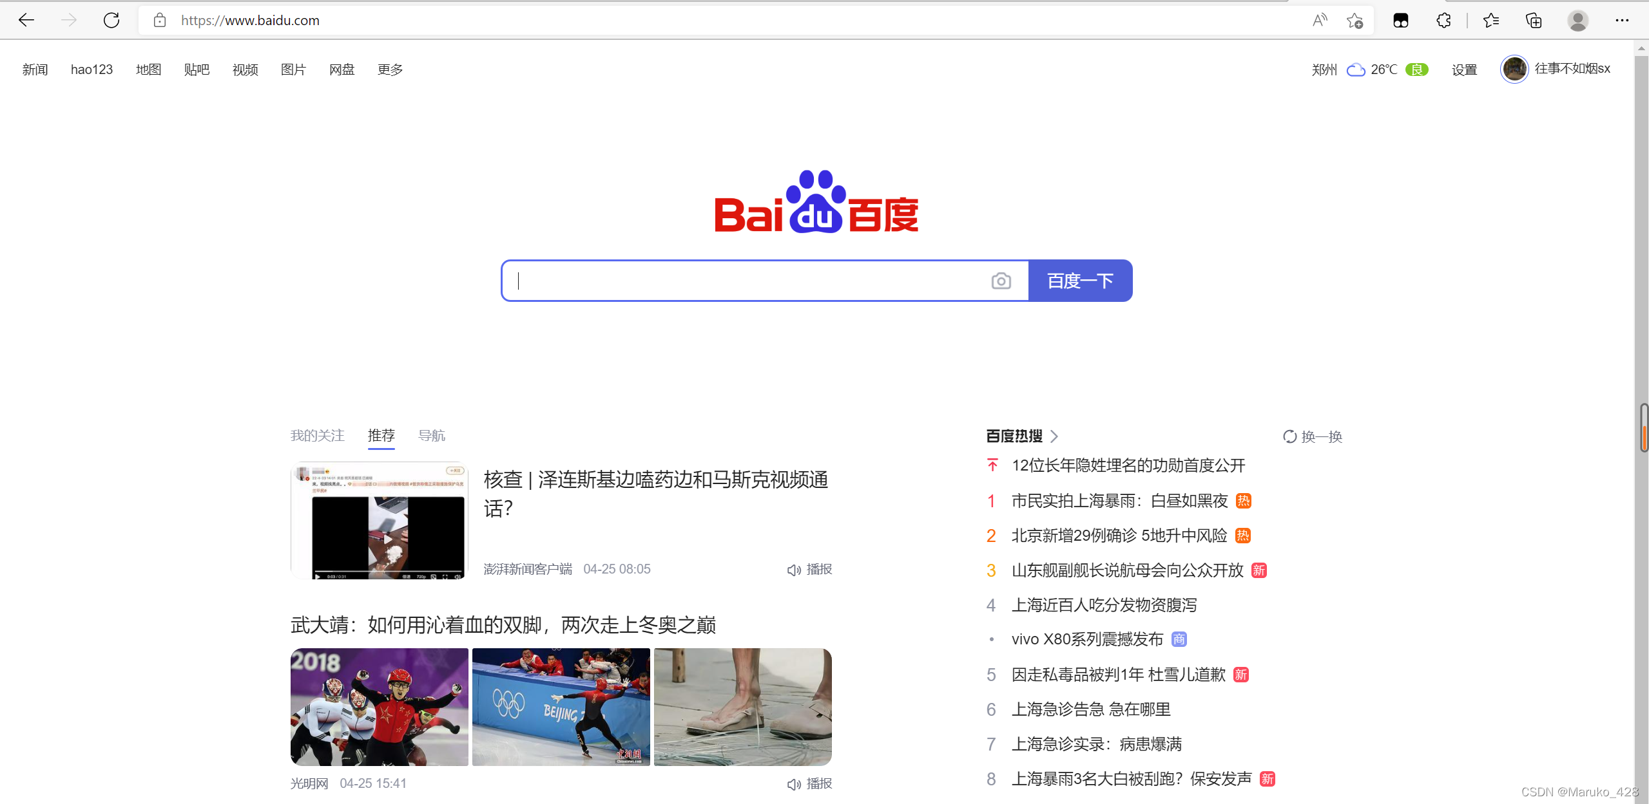
Task: Click the 百度一下 search button
Action: click(1080, 281)
